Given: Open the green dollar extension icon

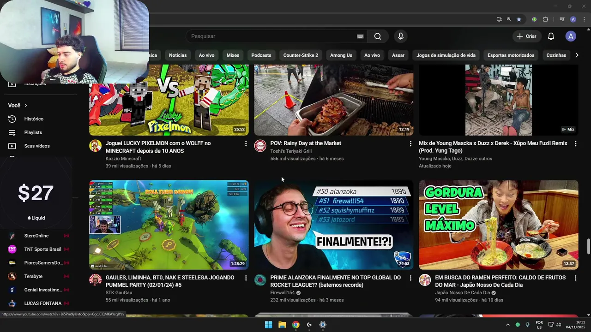Looking at the screenshot, I should [534, 19].
